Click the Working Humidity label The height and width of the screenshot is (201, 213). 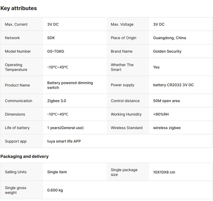(126, 114)
